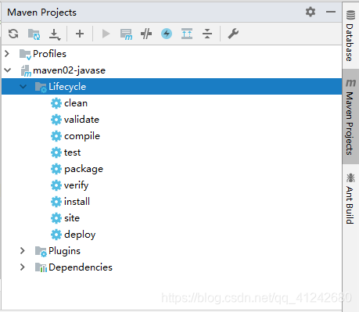Click the maven02-javase module icon
Screen dimensions: 359x312
26,70
